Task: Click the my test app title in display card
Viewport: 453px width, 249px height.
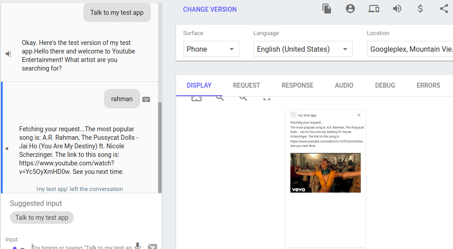Action: [x=307, y=115]
